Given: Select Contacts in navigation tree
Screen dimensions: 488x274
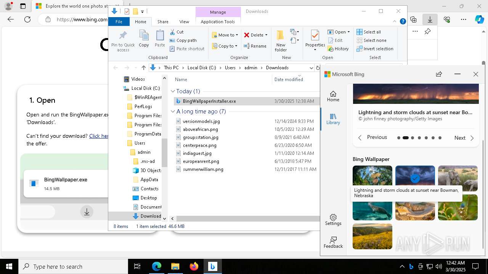Looking at the screenshot, I should [149, 189].
